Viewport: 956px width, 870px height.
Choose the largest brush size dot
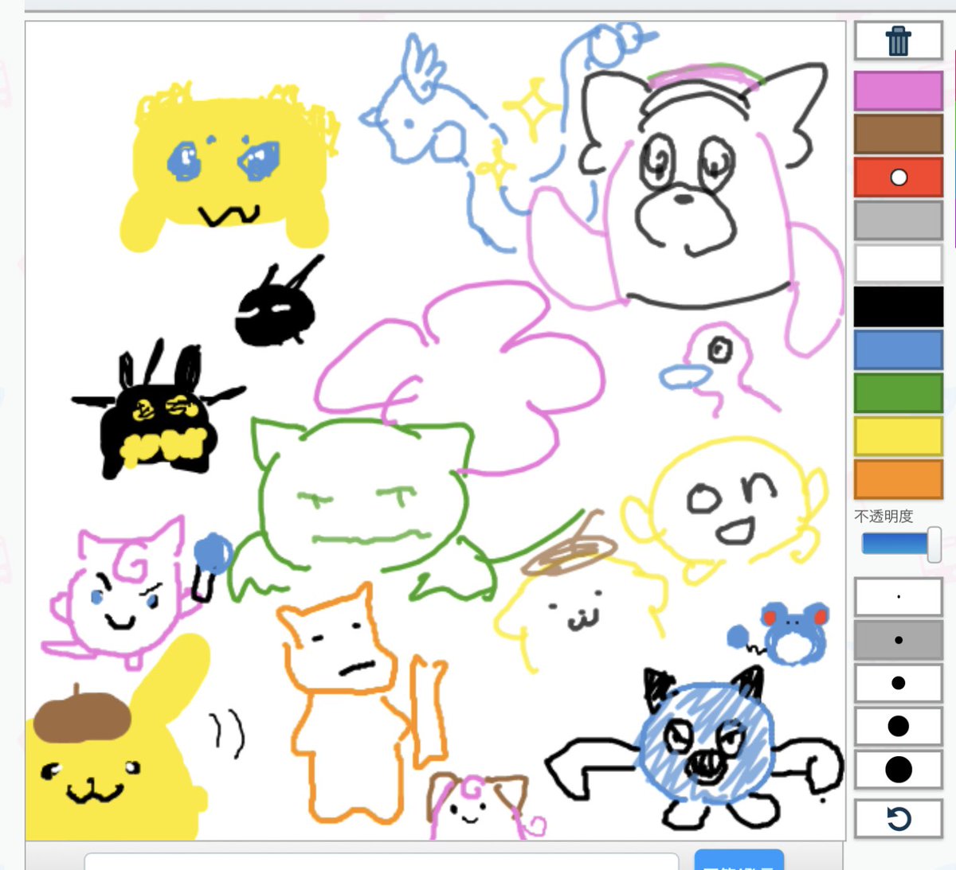(x=898, y=770)
